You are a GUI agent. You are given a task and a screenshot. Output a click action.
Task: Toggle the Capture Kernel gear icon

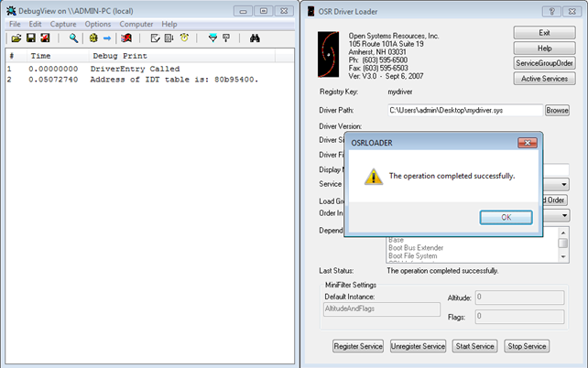(x=93, y=38)
